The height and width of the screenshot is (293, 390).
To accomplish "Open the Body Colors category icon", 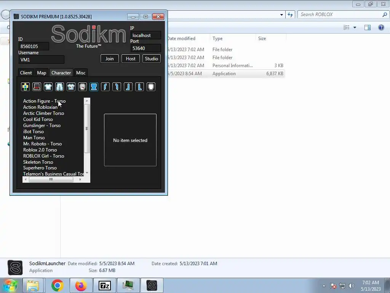I will pos(25,87).
